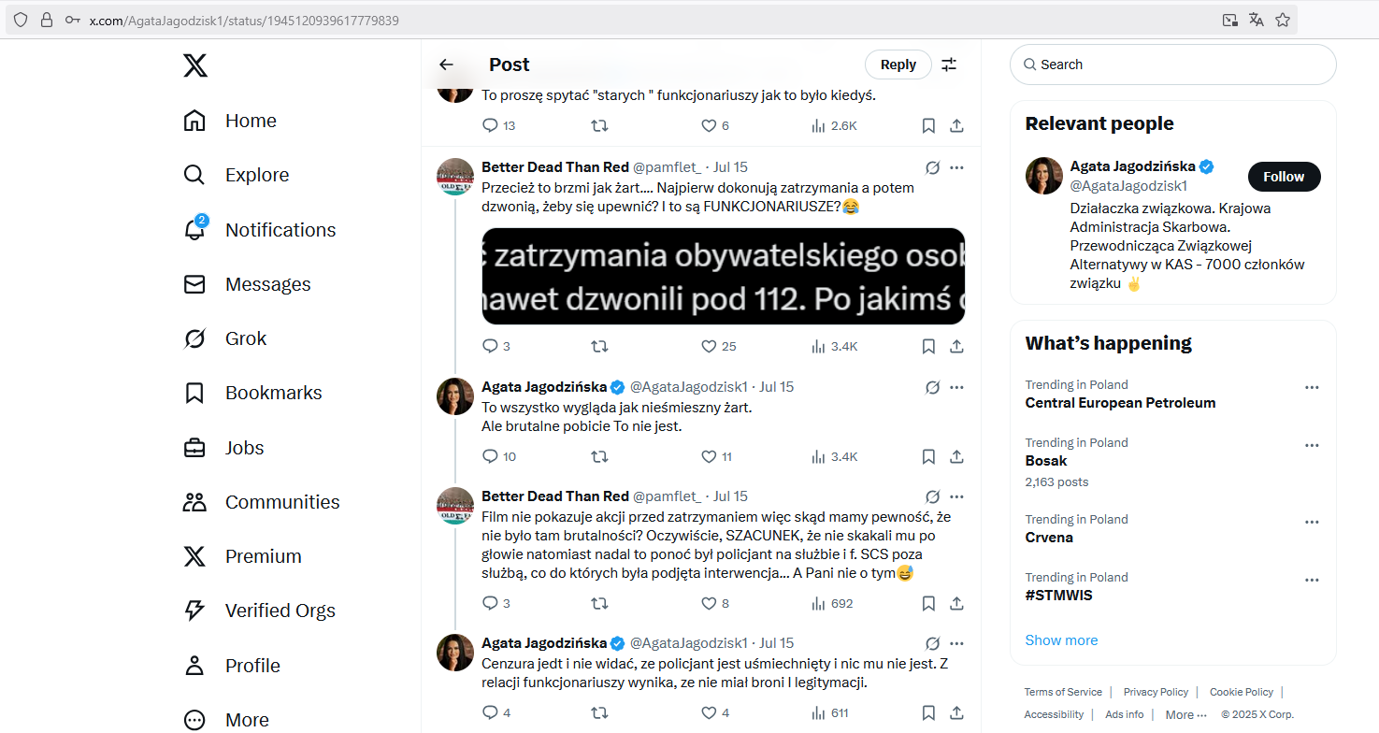Viewport: 1379px width, 733px height.
Task: Open Terms of Service link
Action: 1063,692
